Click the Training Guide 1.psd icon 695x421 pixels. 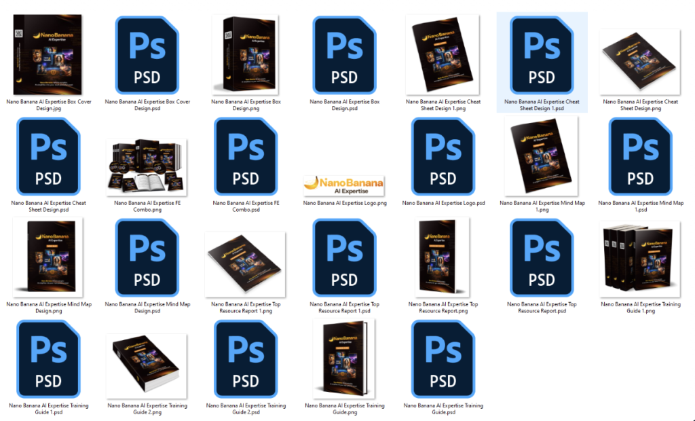pyautogui.click(x=49, y=359)
